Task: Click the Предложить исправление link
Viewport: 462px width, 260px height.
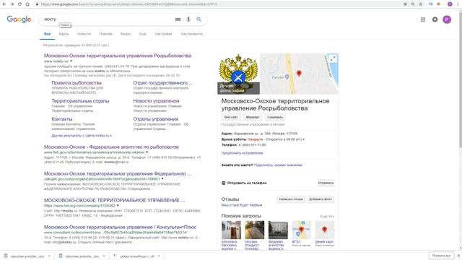Action: pyautogui.click(x=243, y=153)
